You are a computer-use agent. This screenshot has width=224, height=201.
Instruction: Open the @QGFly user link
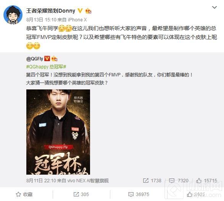pos(35,58)
